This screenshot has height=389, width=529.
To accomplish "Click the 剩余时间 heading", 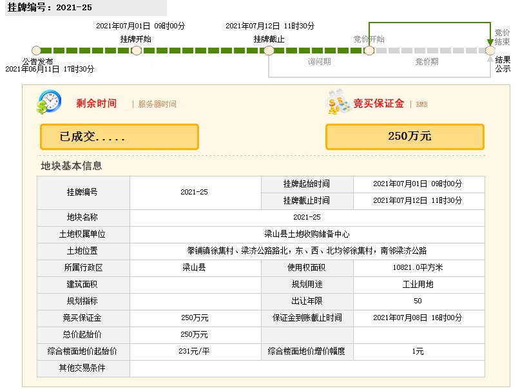I will click(x=96, y=103).
